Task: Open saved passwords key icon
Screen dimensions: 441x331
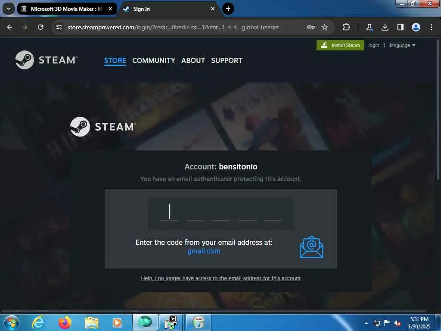Action: click(x=311, y=27)
